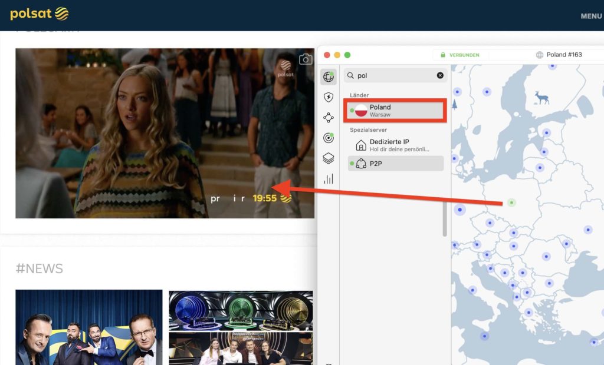Open the Meshnet nodes icon in sidebar
The image size is (604, 365).
(329, 118)
